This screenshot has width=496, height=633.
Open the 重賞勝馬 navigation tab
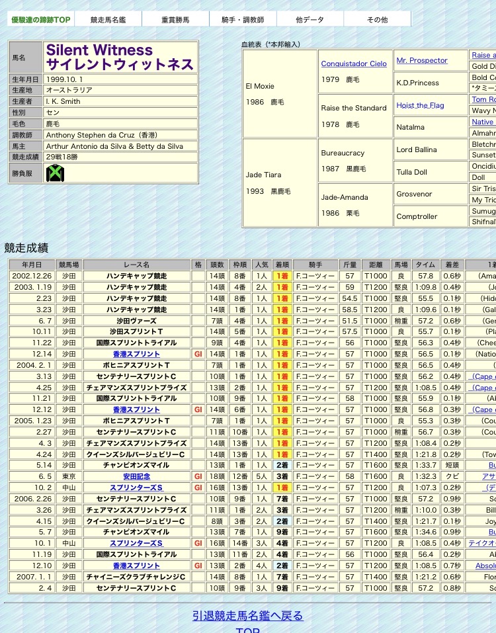click(175, 20)
